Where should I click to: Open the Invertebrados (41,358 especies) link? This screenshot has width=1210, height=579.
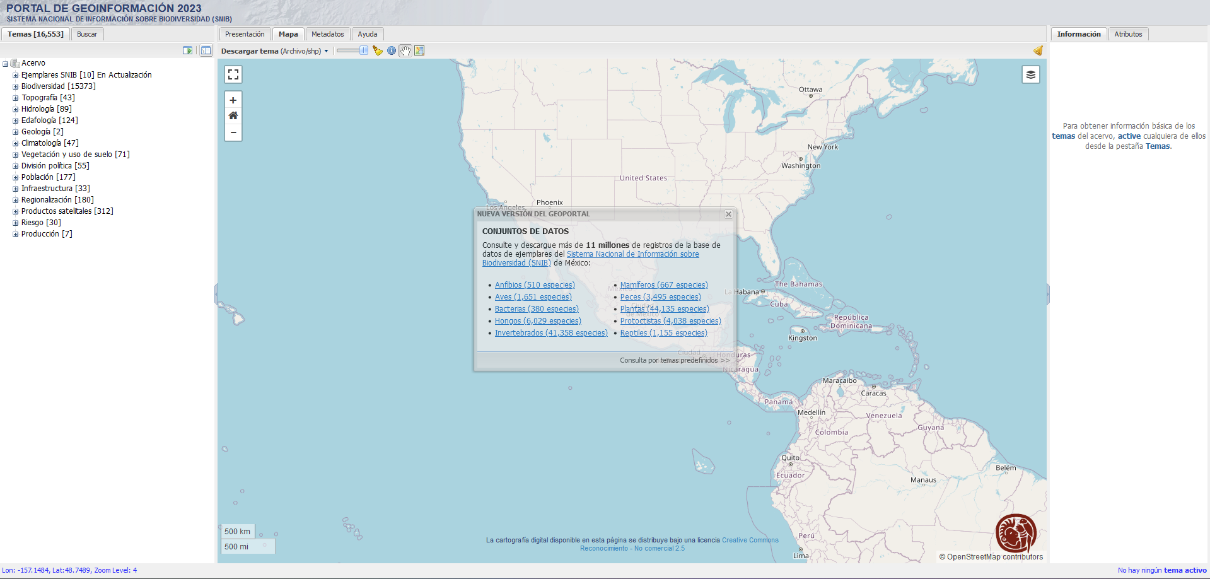pos(551,333)
